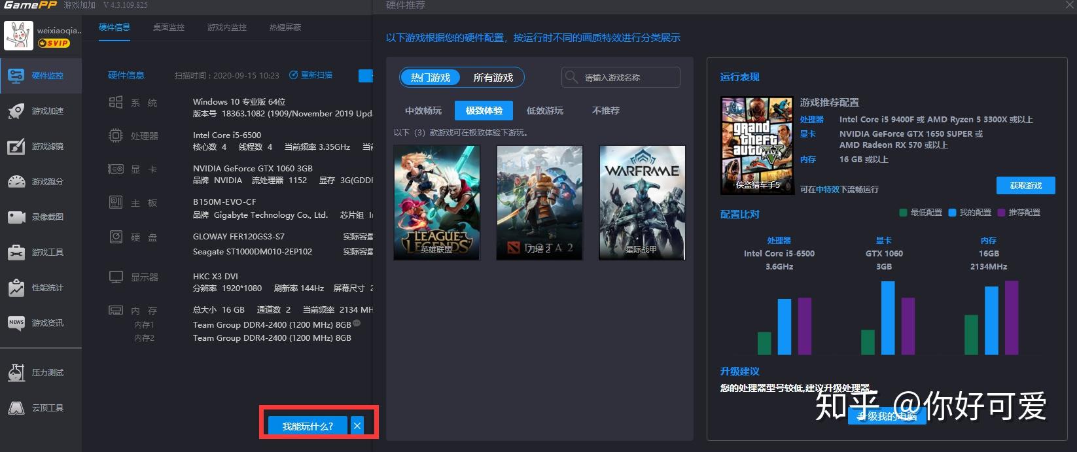
Task: Select 不推荐 category tab
Action: click(x=606, y=111)
